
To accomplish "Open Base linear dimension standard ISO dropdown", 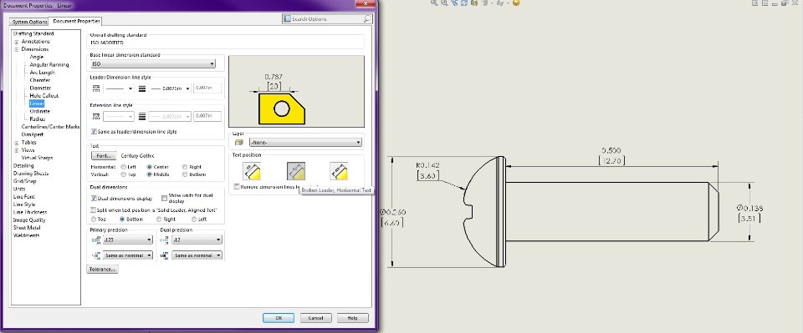I will [x=152, y=63].
